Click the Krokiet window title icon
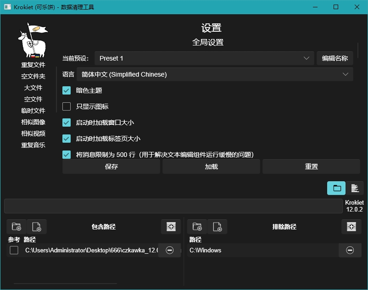 pos(7,7)
